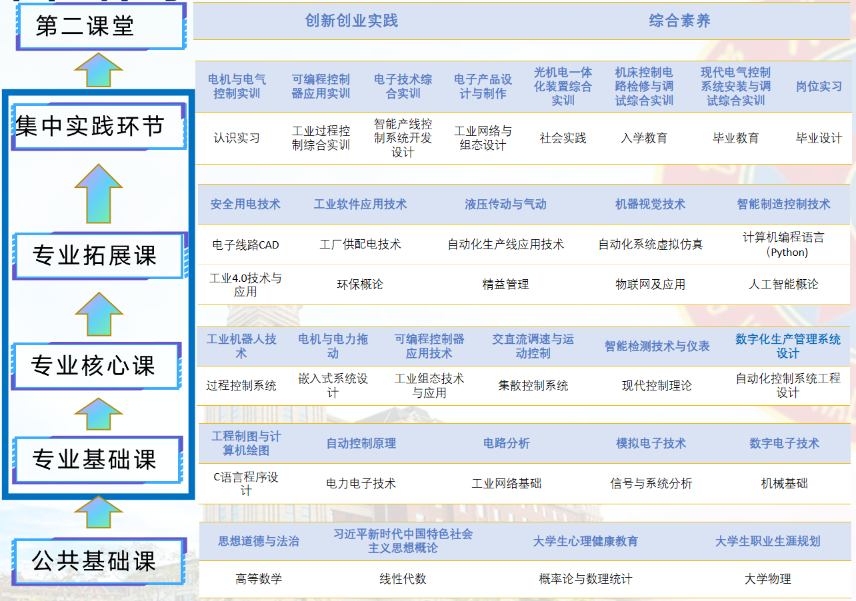Choose the 专业基础课 category box

tap(97, 460)
